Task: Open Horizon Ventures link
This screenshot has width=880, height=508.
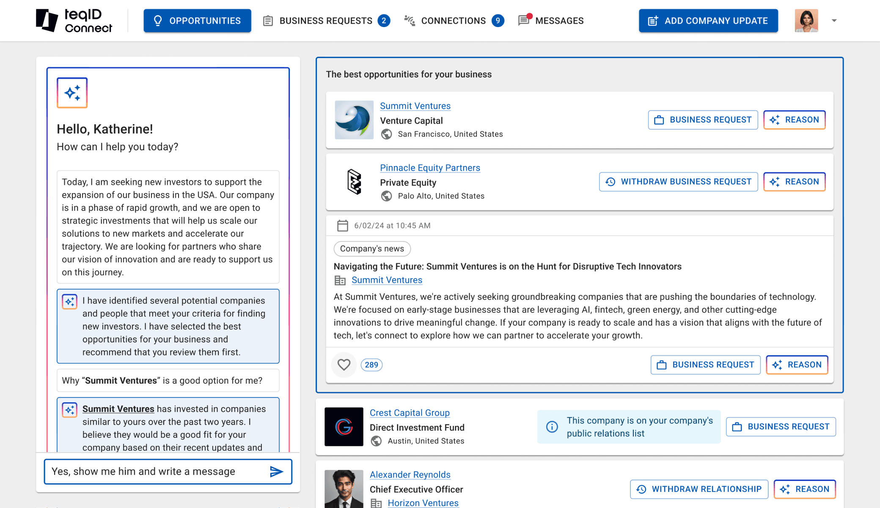Action: pyautogui.click(x=423, y=503)
